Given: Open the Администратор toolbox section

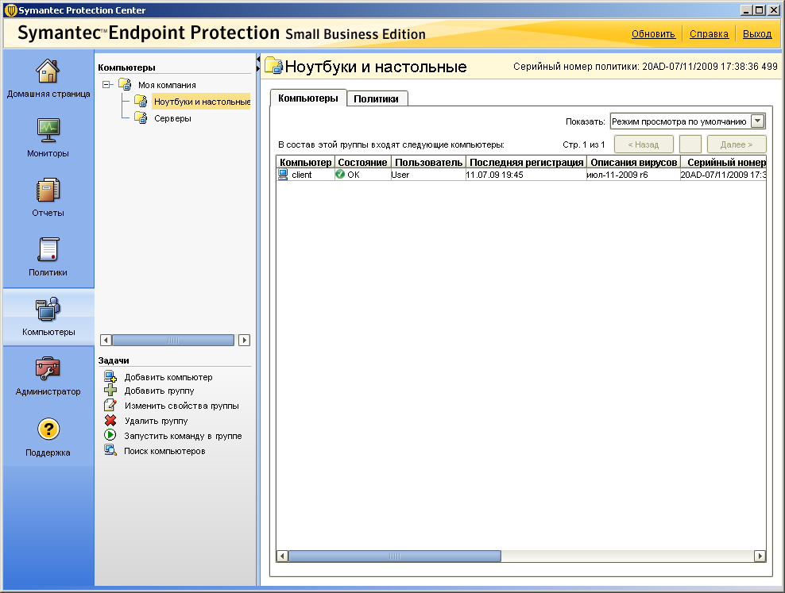Looking at the screenshot, I should tap(48, 369).
